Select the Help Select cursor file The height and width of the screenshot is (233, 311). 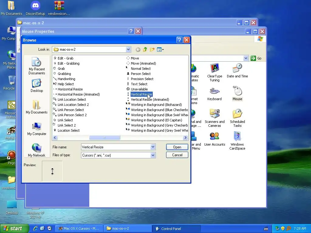coord(64,84)
